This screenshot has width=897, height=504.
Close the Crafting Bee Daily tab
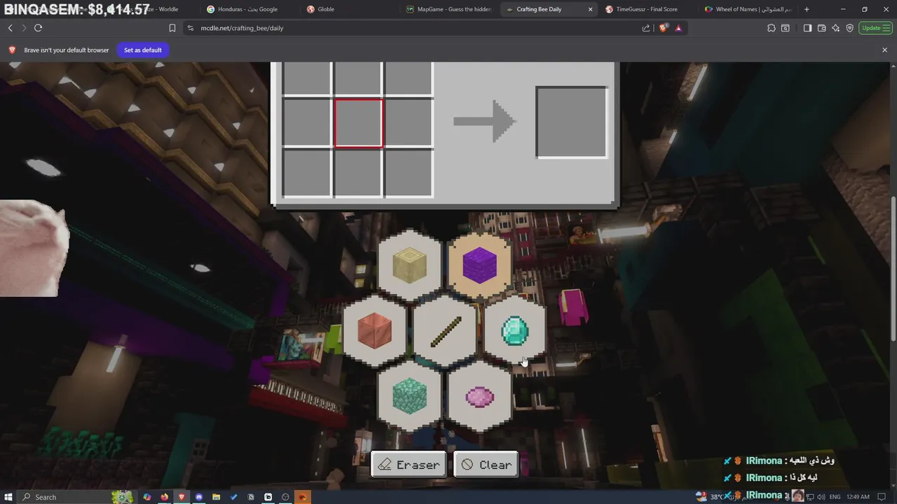[590, 9]
